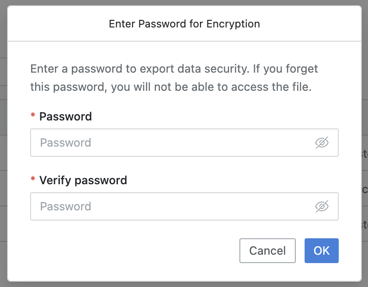Click the placeholder text in the Password box

tap(66, 143)
